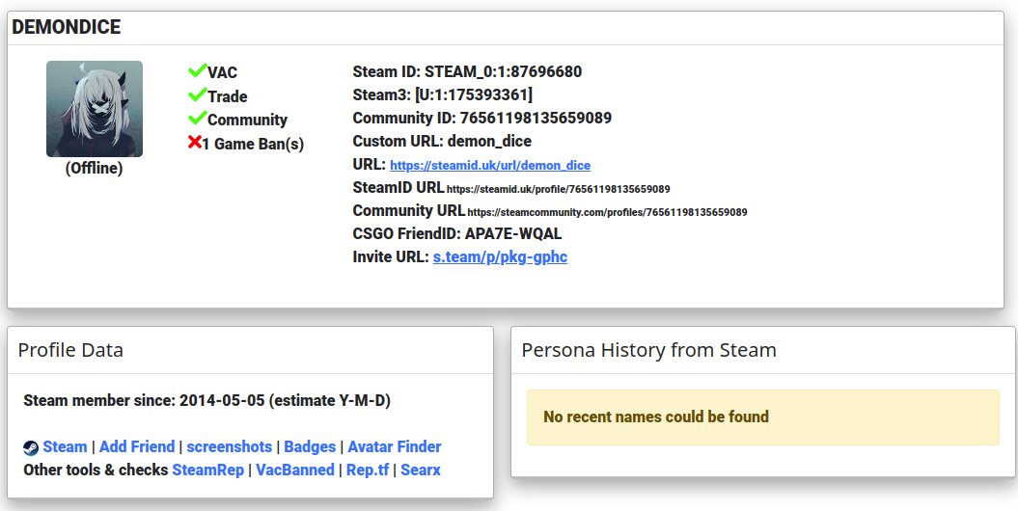Click the green Community checkmark icon
The height and width of the screenshot is (511, 1018).
click(x=198, y=118)
